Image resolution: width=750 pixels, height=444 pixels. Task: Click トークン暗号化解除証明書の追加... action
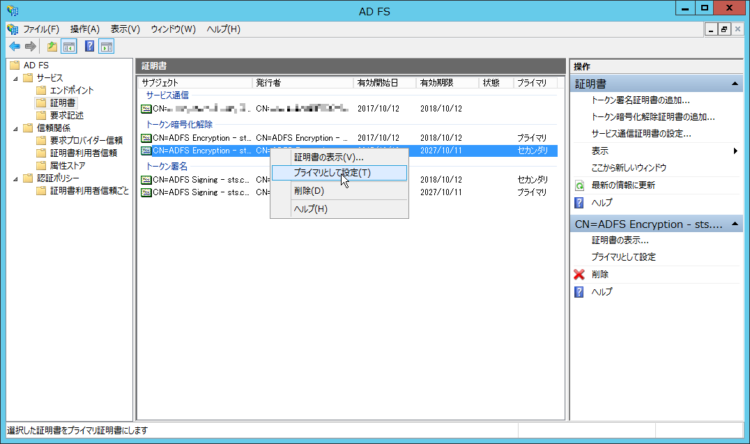pos(653,116)
